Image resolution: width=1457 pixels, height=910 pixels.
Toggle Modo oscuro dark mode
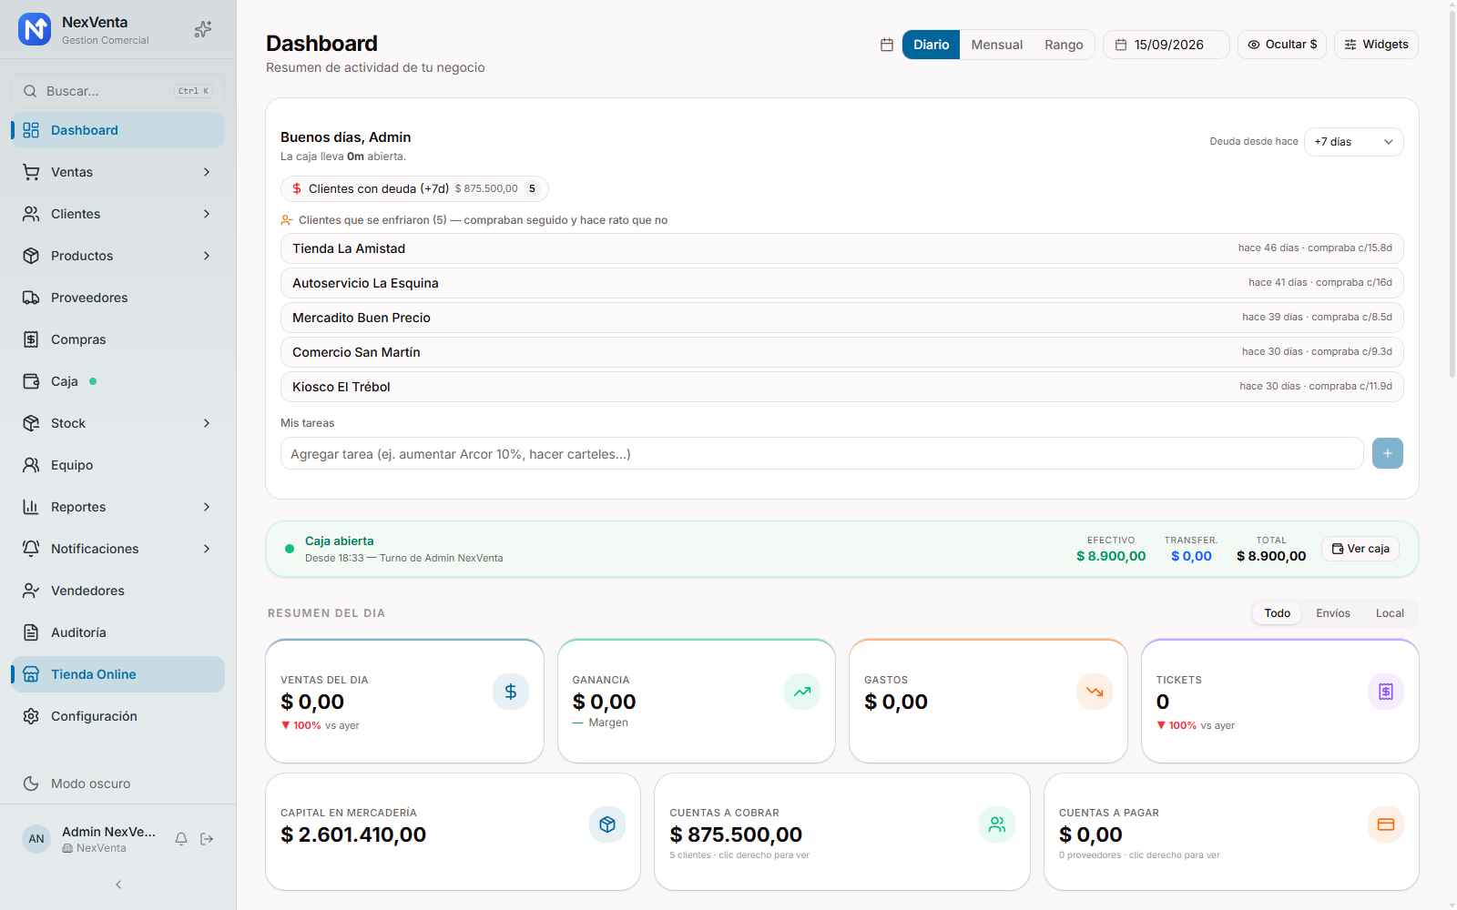pyautogui.click(x=118, y=784)
